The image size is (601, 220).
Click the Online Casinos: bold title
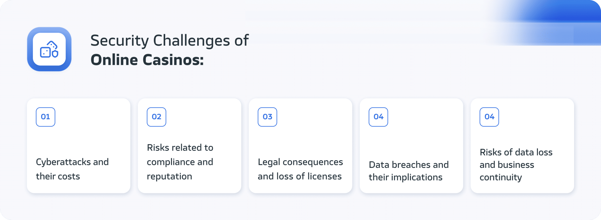147,60
